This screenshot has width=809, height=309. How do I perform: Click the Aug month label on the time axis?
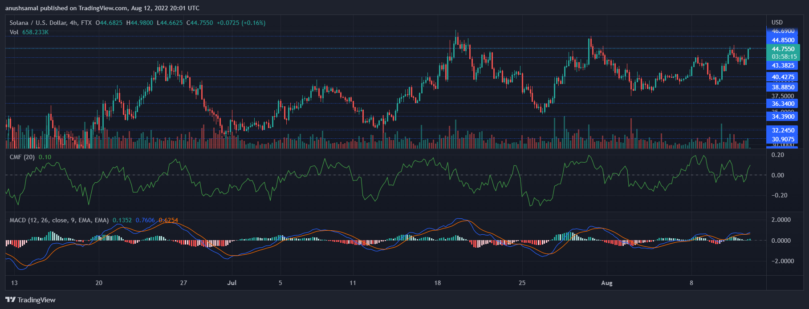607,283
